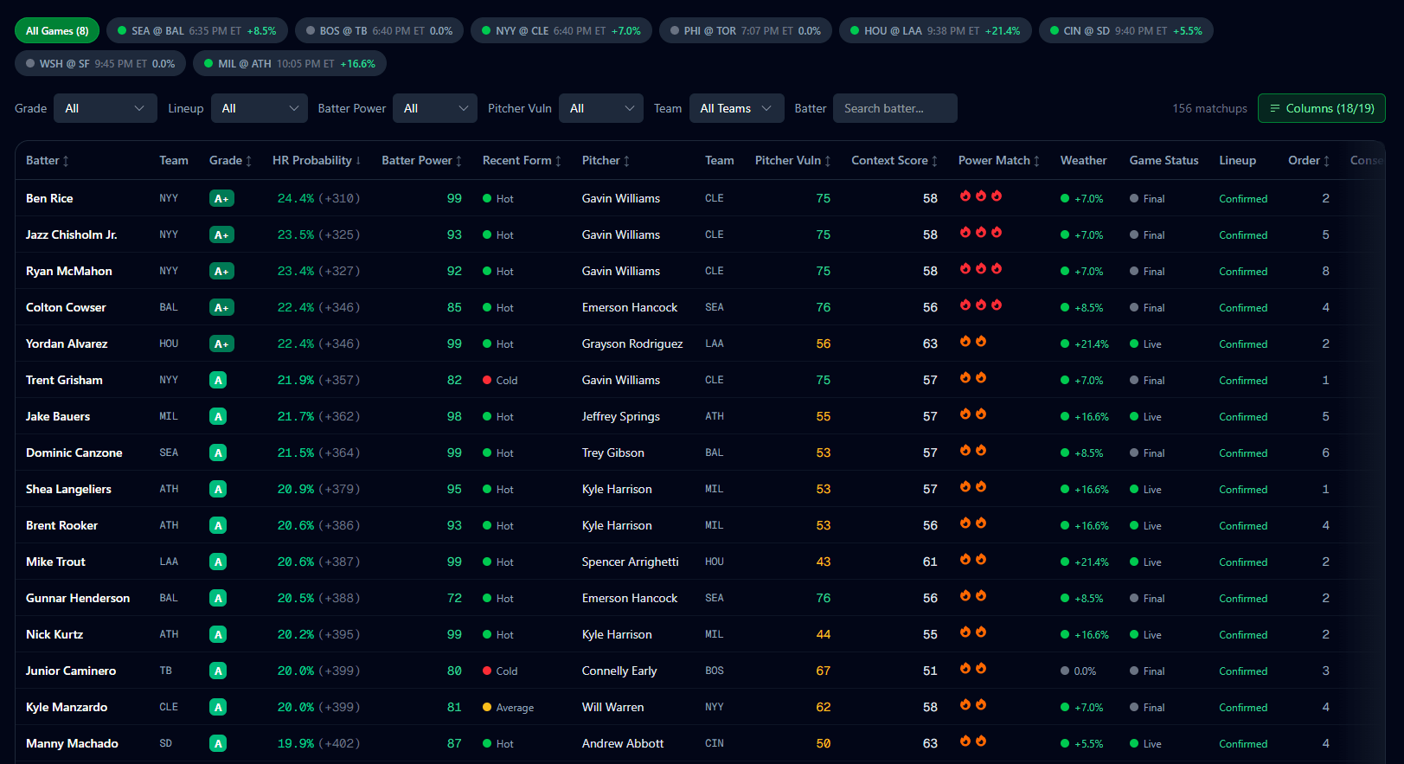Open the Batter Power filter dropdown
Image resolution: width=1404 pixels, height=764 pixels.
pyautogui.click(x=435, y=108)
